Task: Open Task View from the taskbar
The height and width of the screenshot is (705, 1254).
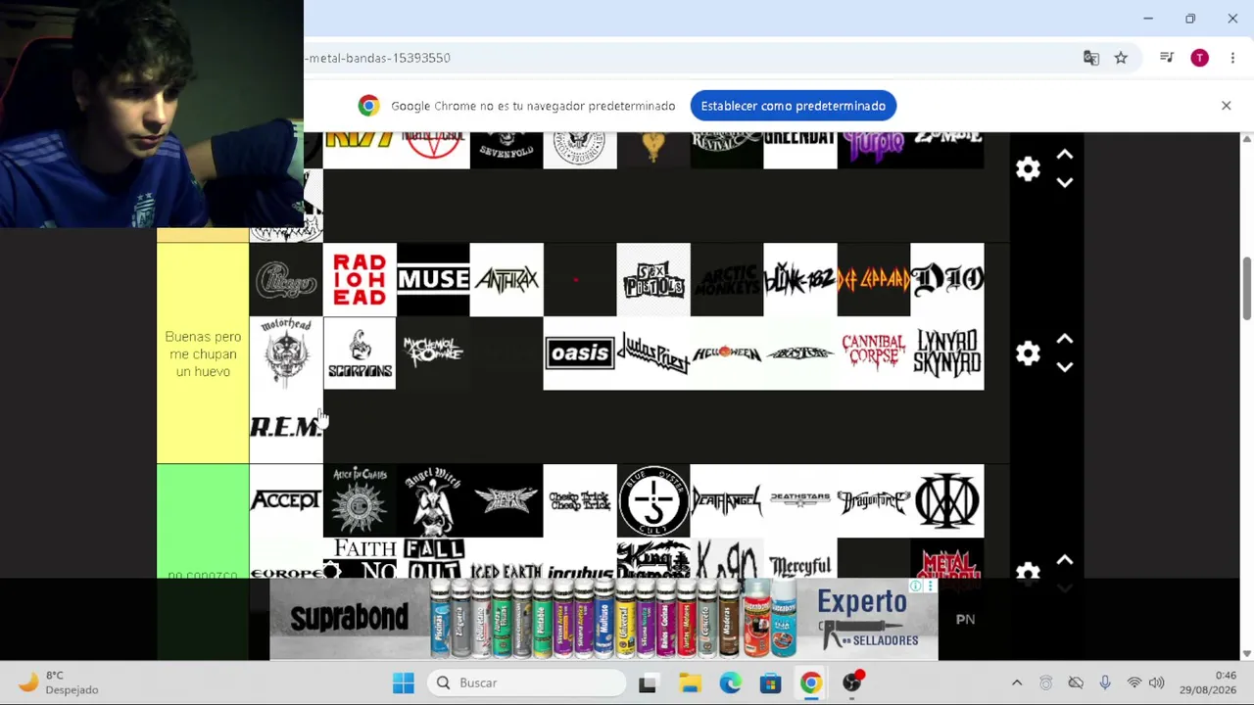Action: point(648,682)
